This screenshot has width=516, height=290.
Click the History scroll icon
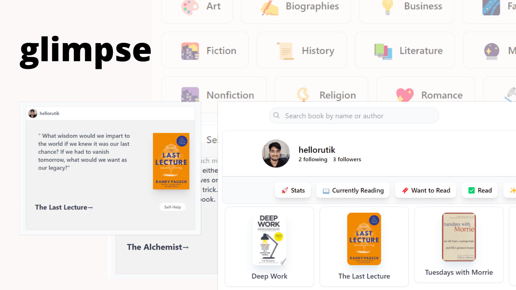pos(285,51)
